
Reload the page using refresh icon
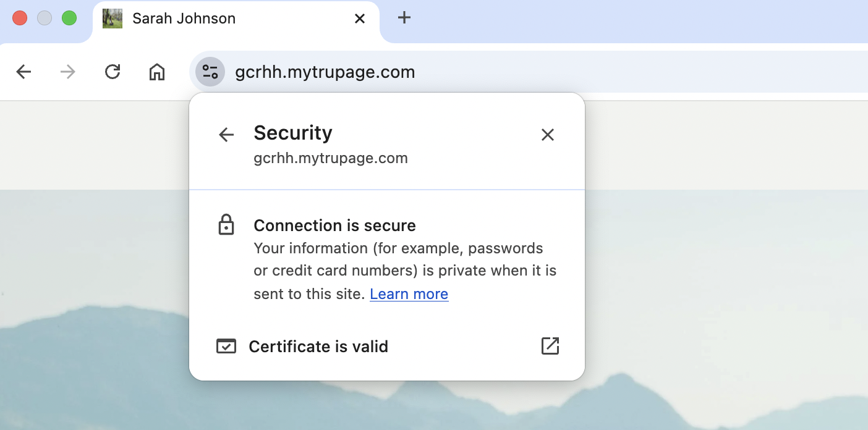coord(113,72)
